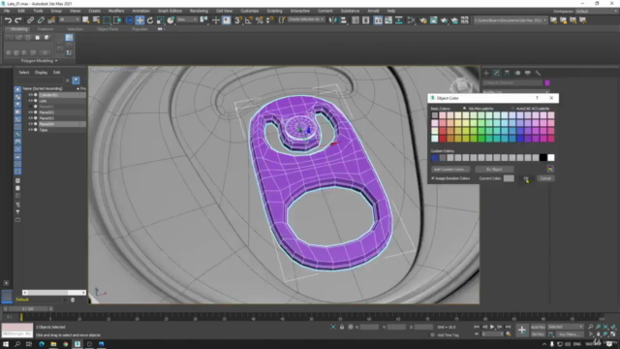Open the Utilities wrench tab in command panel
620x349 pixels.
pyautogui.click(x=538, y=73)
